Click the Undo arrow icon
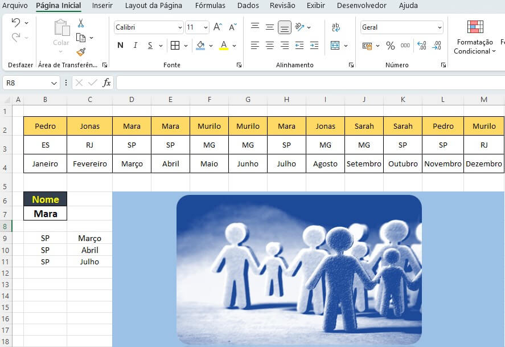Viewport: 505px width, 347px height. [16, 23]
